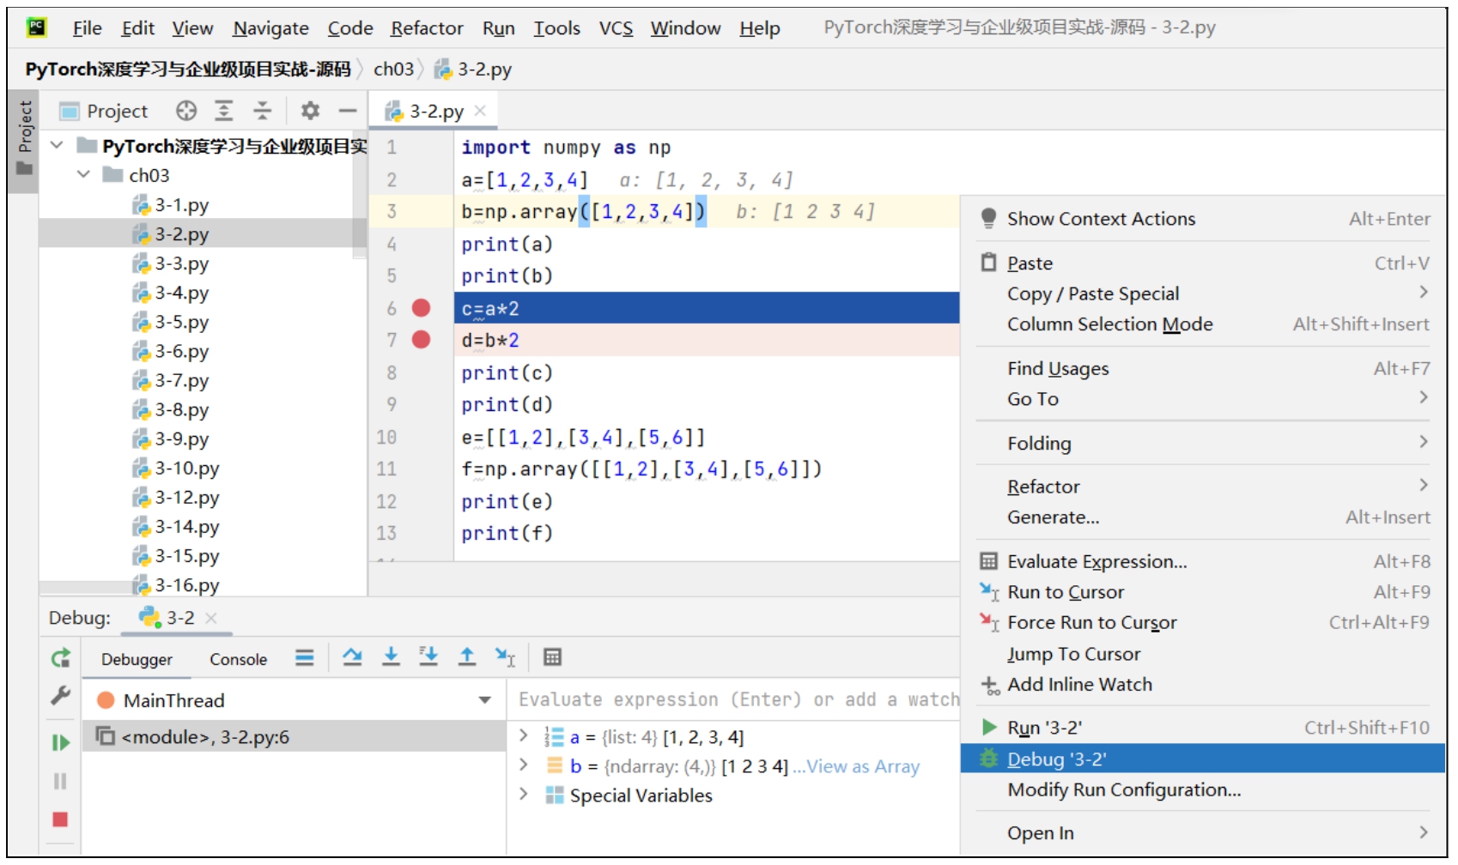Click the View as Array link
The image size is (1458, 865).
click(862, 766)
